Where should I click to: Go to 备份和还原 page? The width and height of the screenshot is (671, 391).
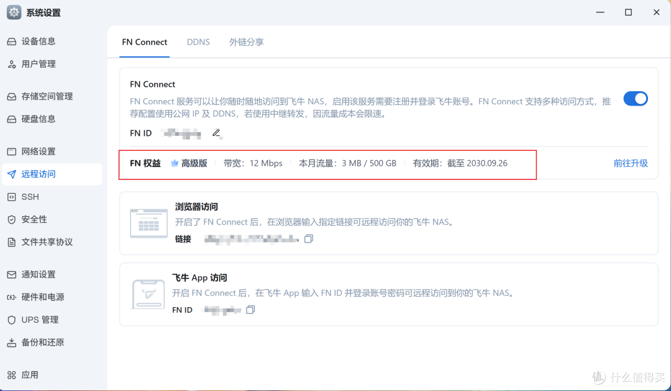[x=52, y=343]
